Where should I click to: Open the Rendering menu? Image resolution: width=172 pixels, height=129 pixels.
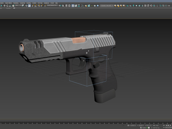(16, 3)
